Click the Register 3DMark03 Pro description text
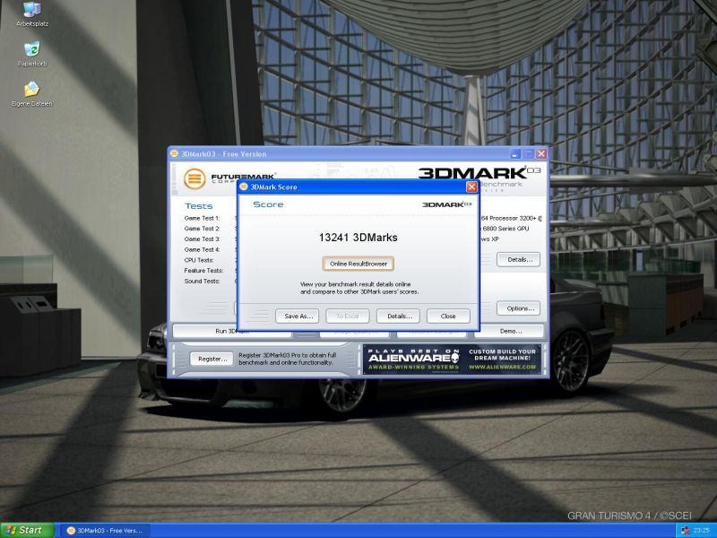The image size is (717, 538). point(287,359)
